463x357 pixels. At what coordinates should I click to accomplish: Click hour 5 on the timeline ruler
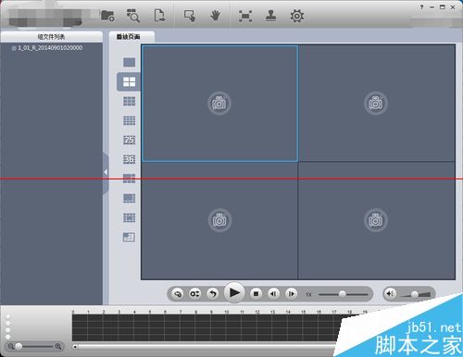[x=150, y=312]
